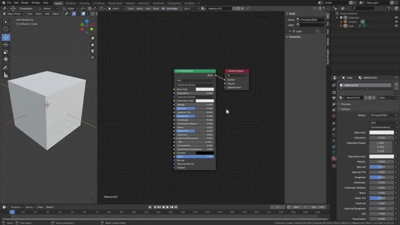Screen dimensions: 400x225
Task: Open the Slot 1 material slot dropdown
Action: tap(191, 8)
